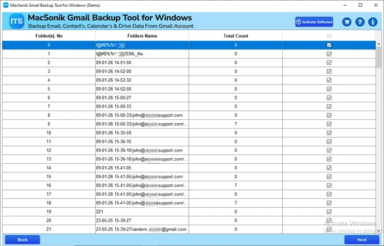This screenshot has width=384, height=246.
Task: Click the Activate Software button
Action: click(x=314, y=22)
